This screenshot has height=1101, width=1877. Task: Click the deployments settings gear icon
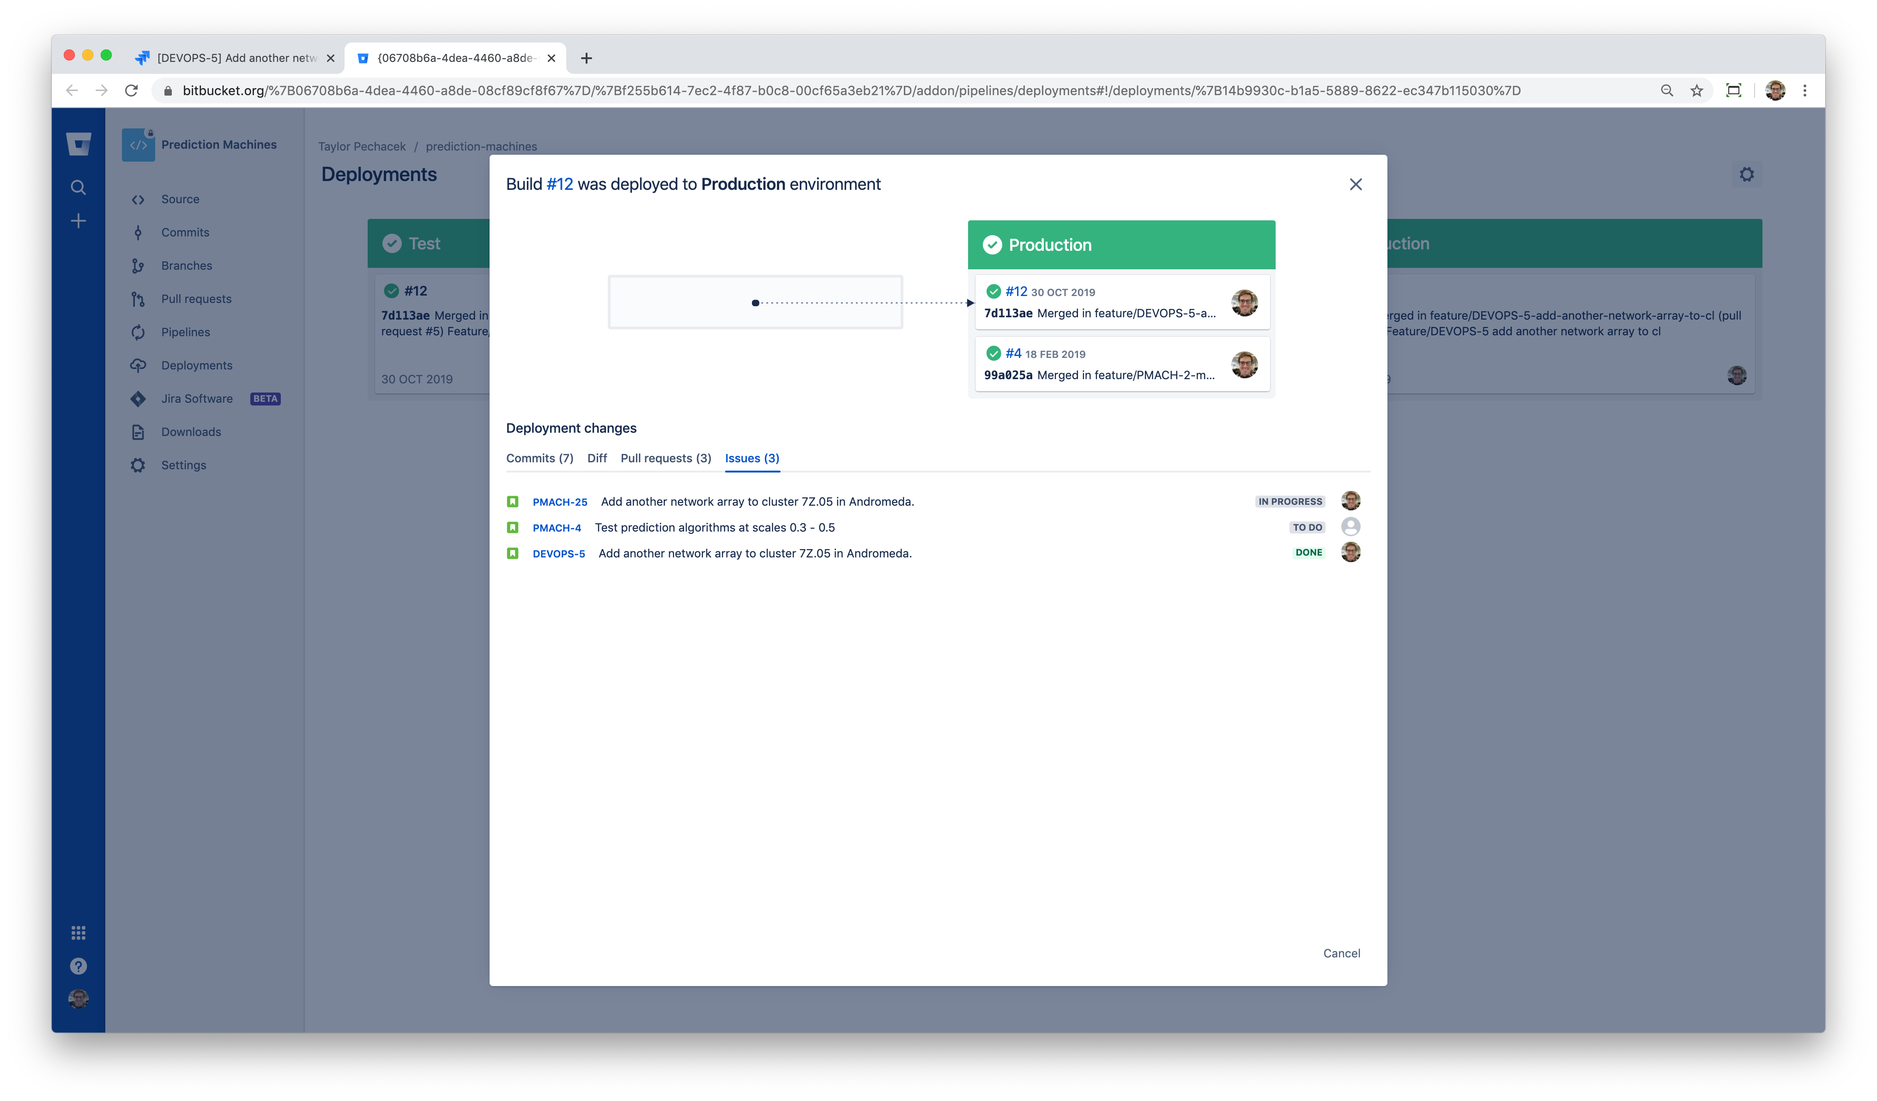point(1746,174)
